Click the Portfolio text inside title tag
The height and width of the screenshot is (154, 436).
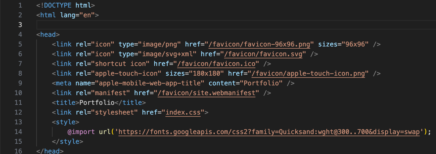97,103
